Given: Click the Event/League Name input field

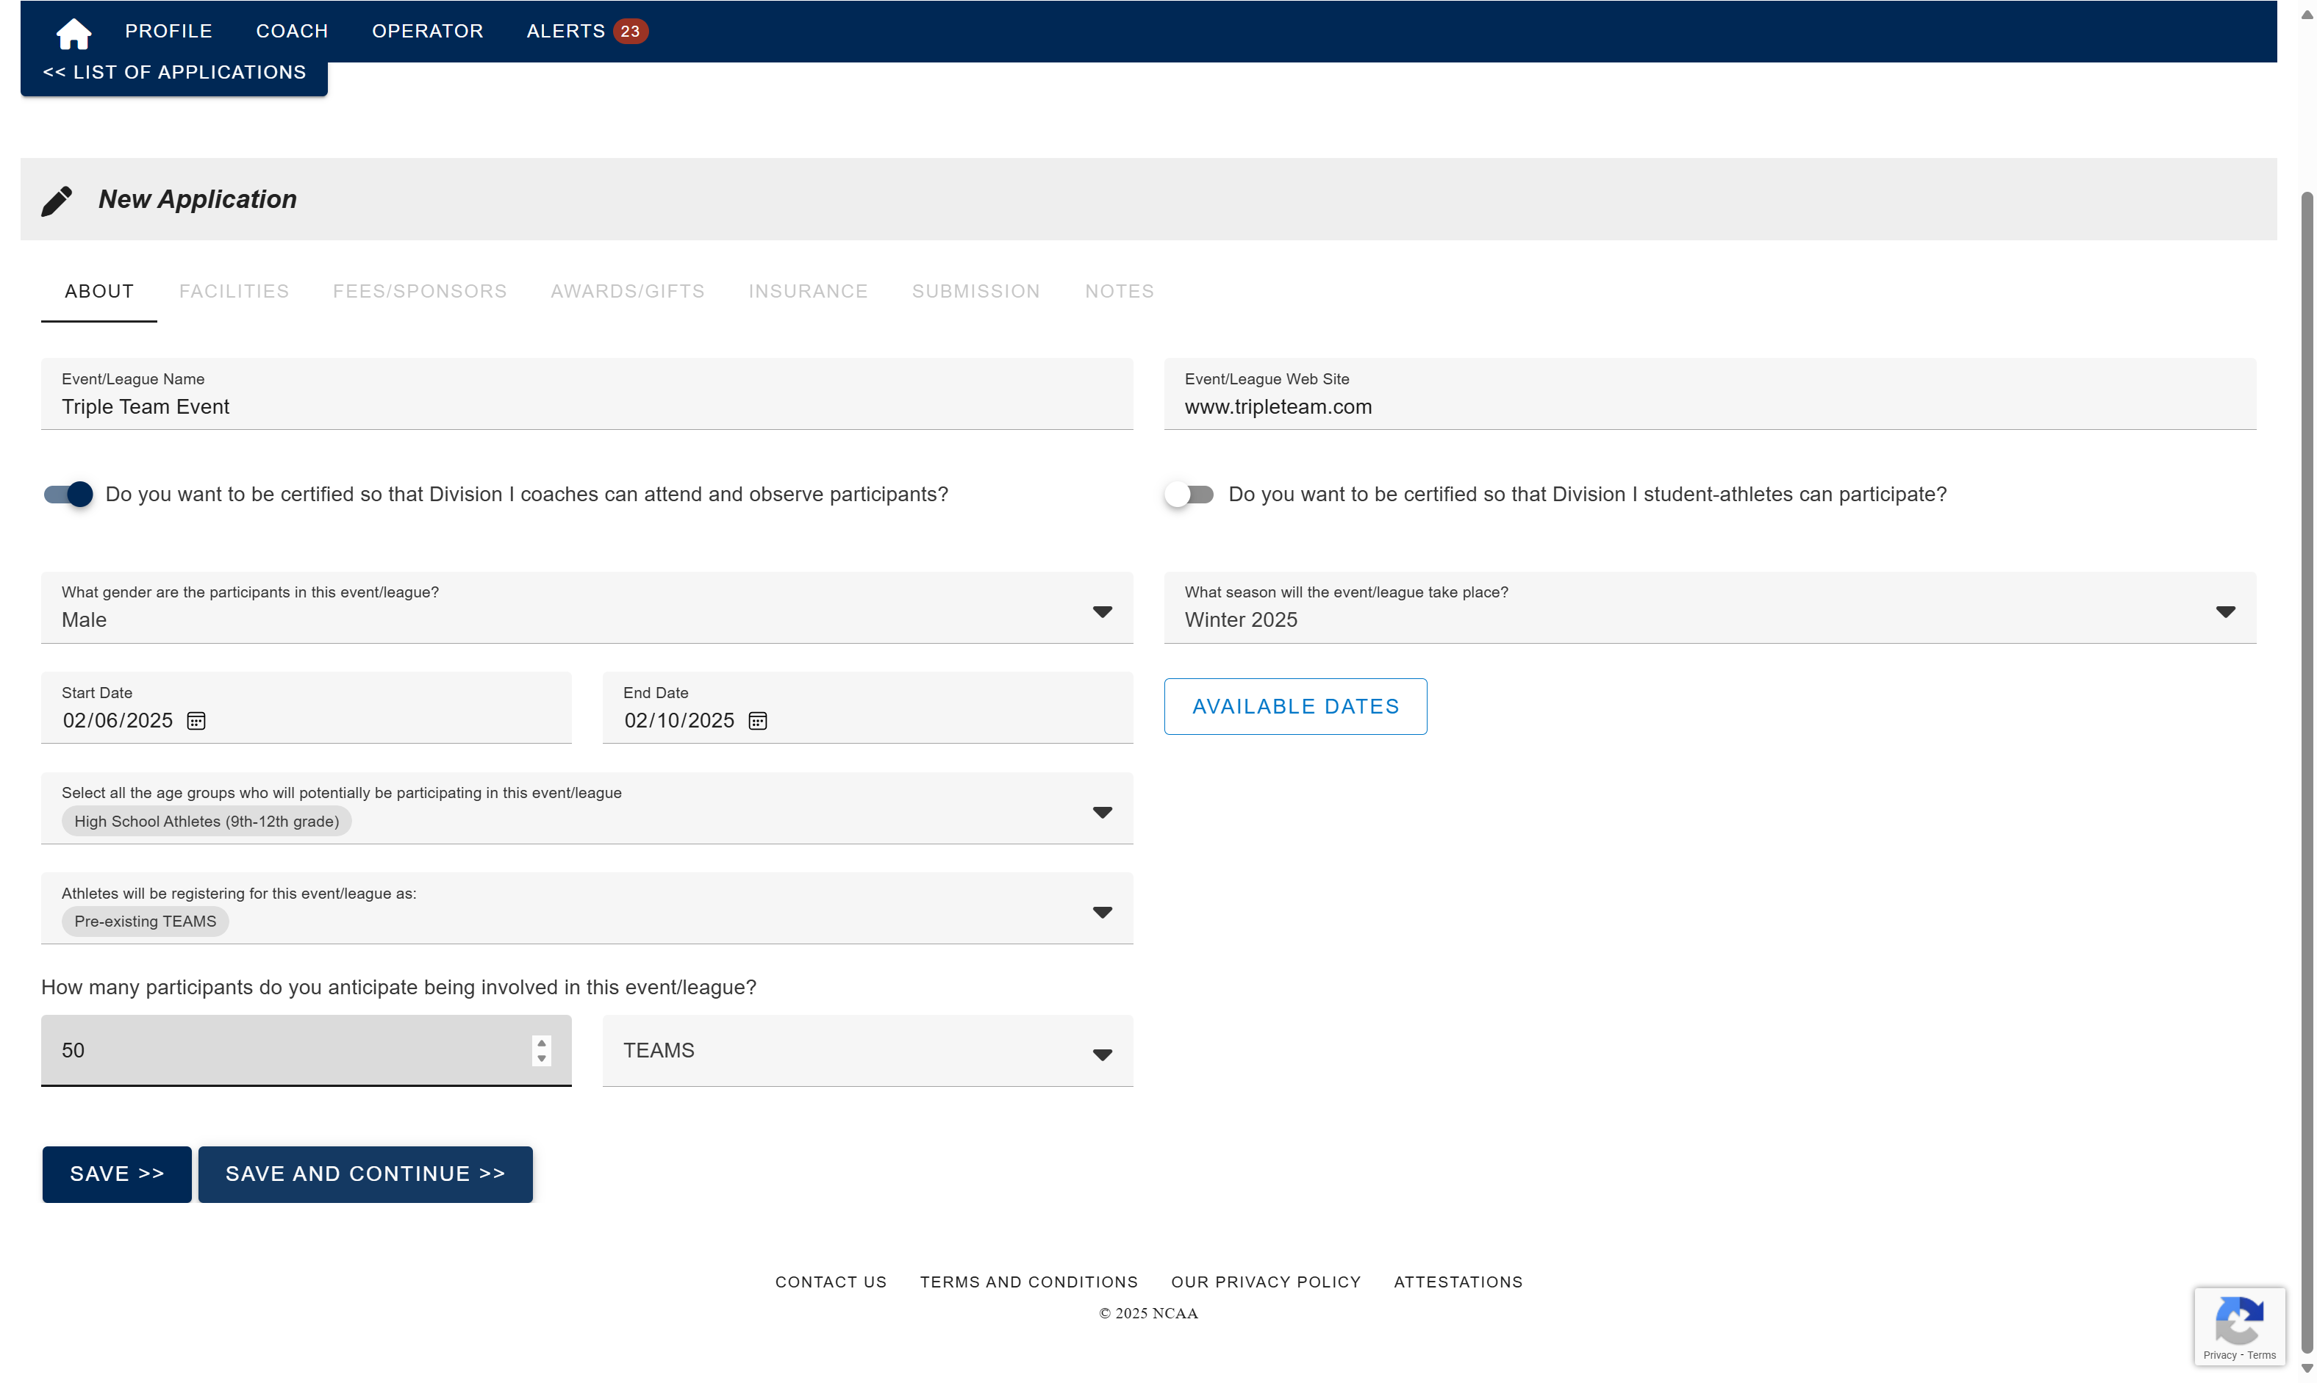Looking at the screenshot, I should pos(587,394).
